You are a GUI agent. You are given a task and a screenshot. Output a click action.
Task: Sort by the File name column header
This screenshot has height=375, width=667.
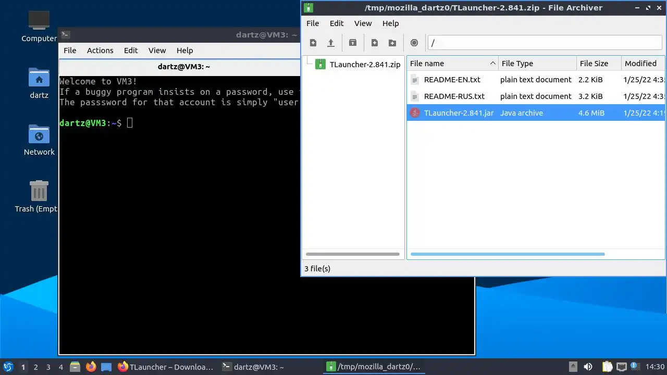[452, 64]
